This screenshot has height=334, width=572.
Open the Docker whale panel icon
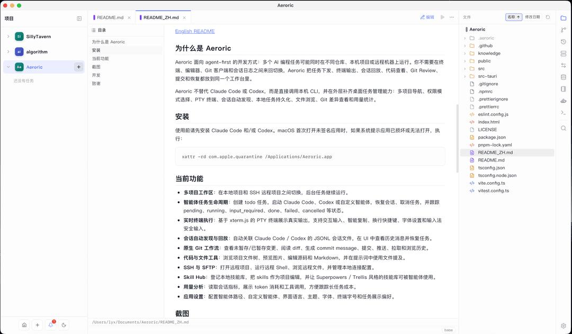(x=563, y=101)
